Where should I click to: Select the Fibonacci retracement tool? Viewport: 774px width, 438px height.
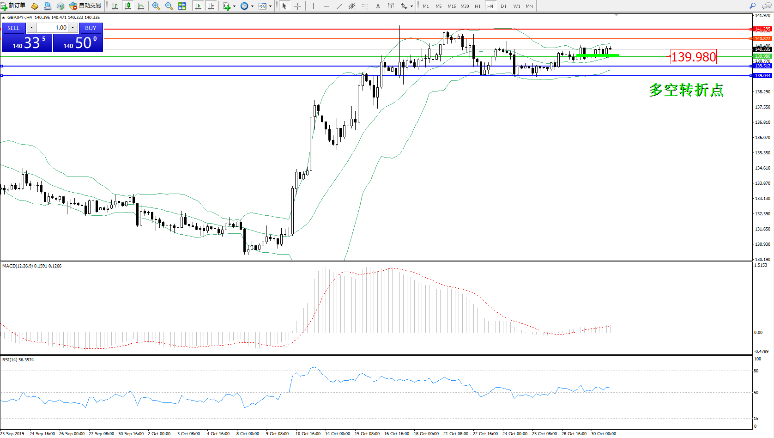coord(365,6)
